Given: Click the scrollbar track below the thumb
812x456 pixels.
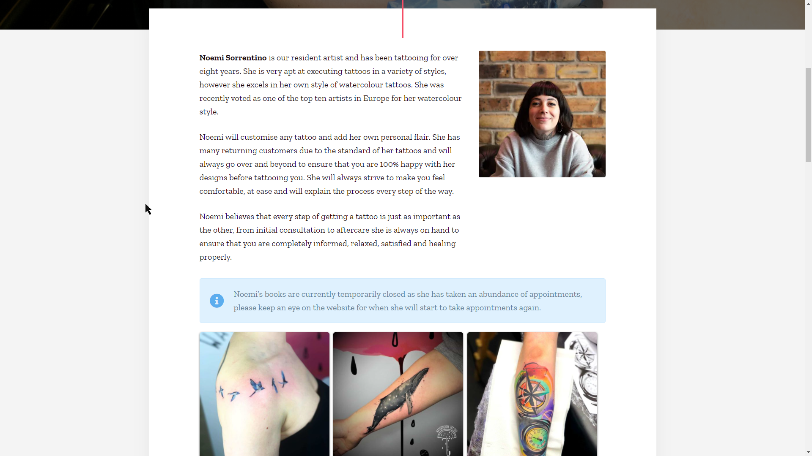Looking at the screenshot, I should pos(808,304).
